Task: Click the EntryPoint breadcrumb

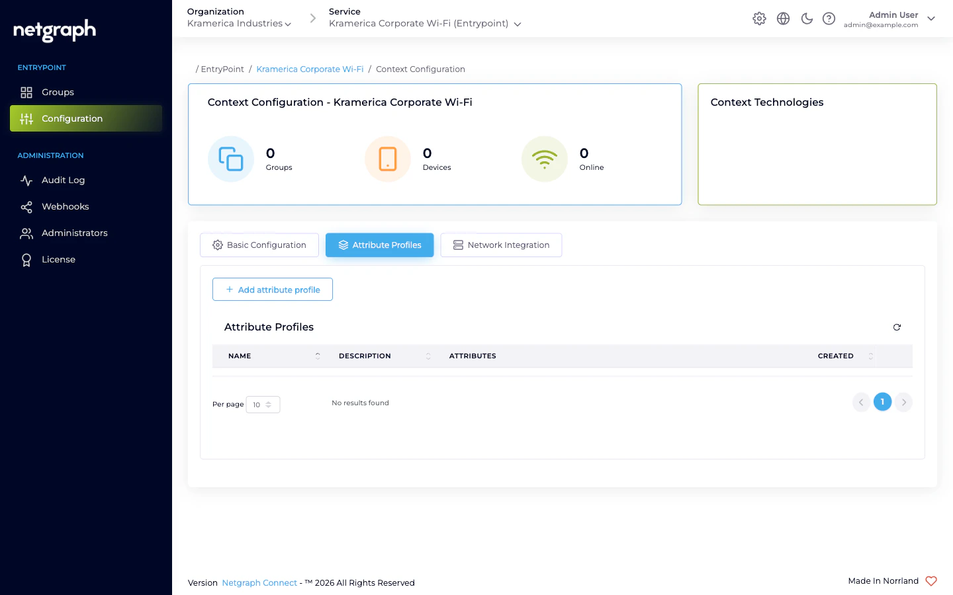Action: (222, 69)
